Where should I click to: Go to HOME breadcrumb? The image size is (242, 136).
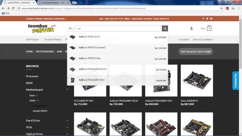[29, 52]
